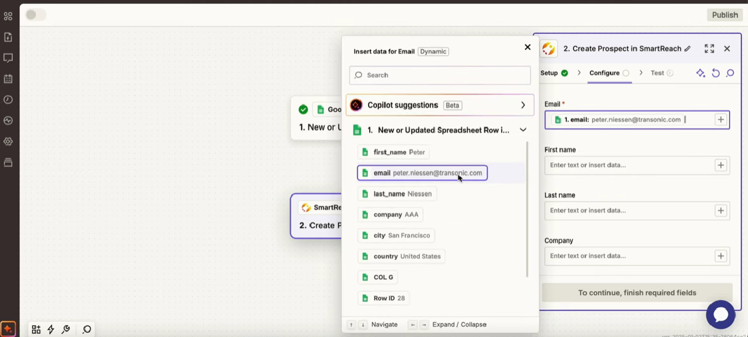748x337 pixels.
Task: Click the plus button in Last name field
Action: tap(721, 210)
